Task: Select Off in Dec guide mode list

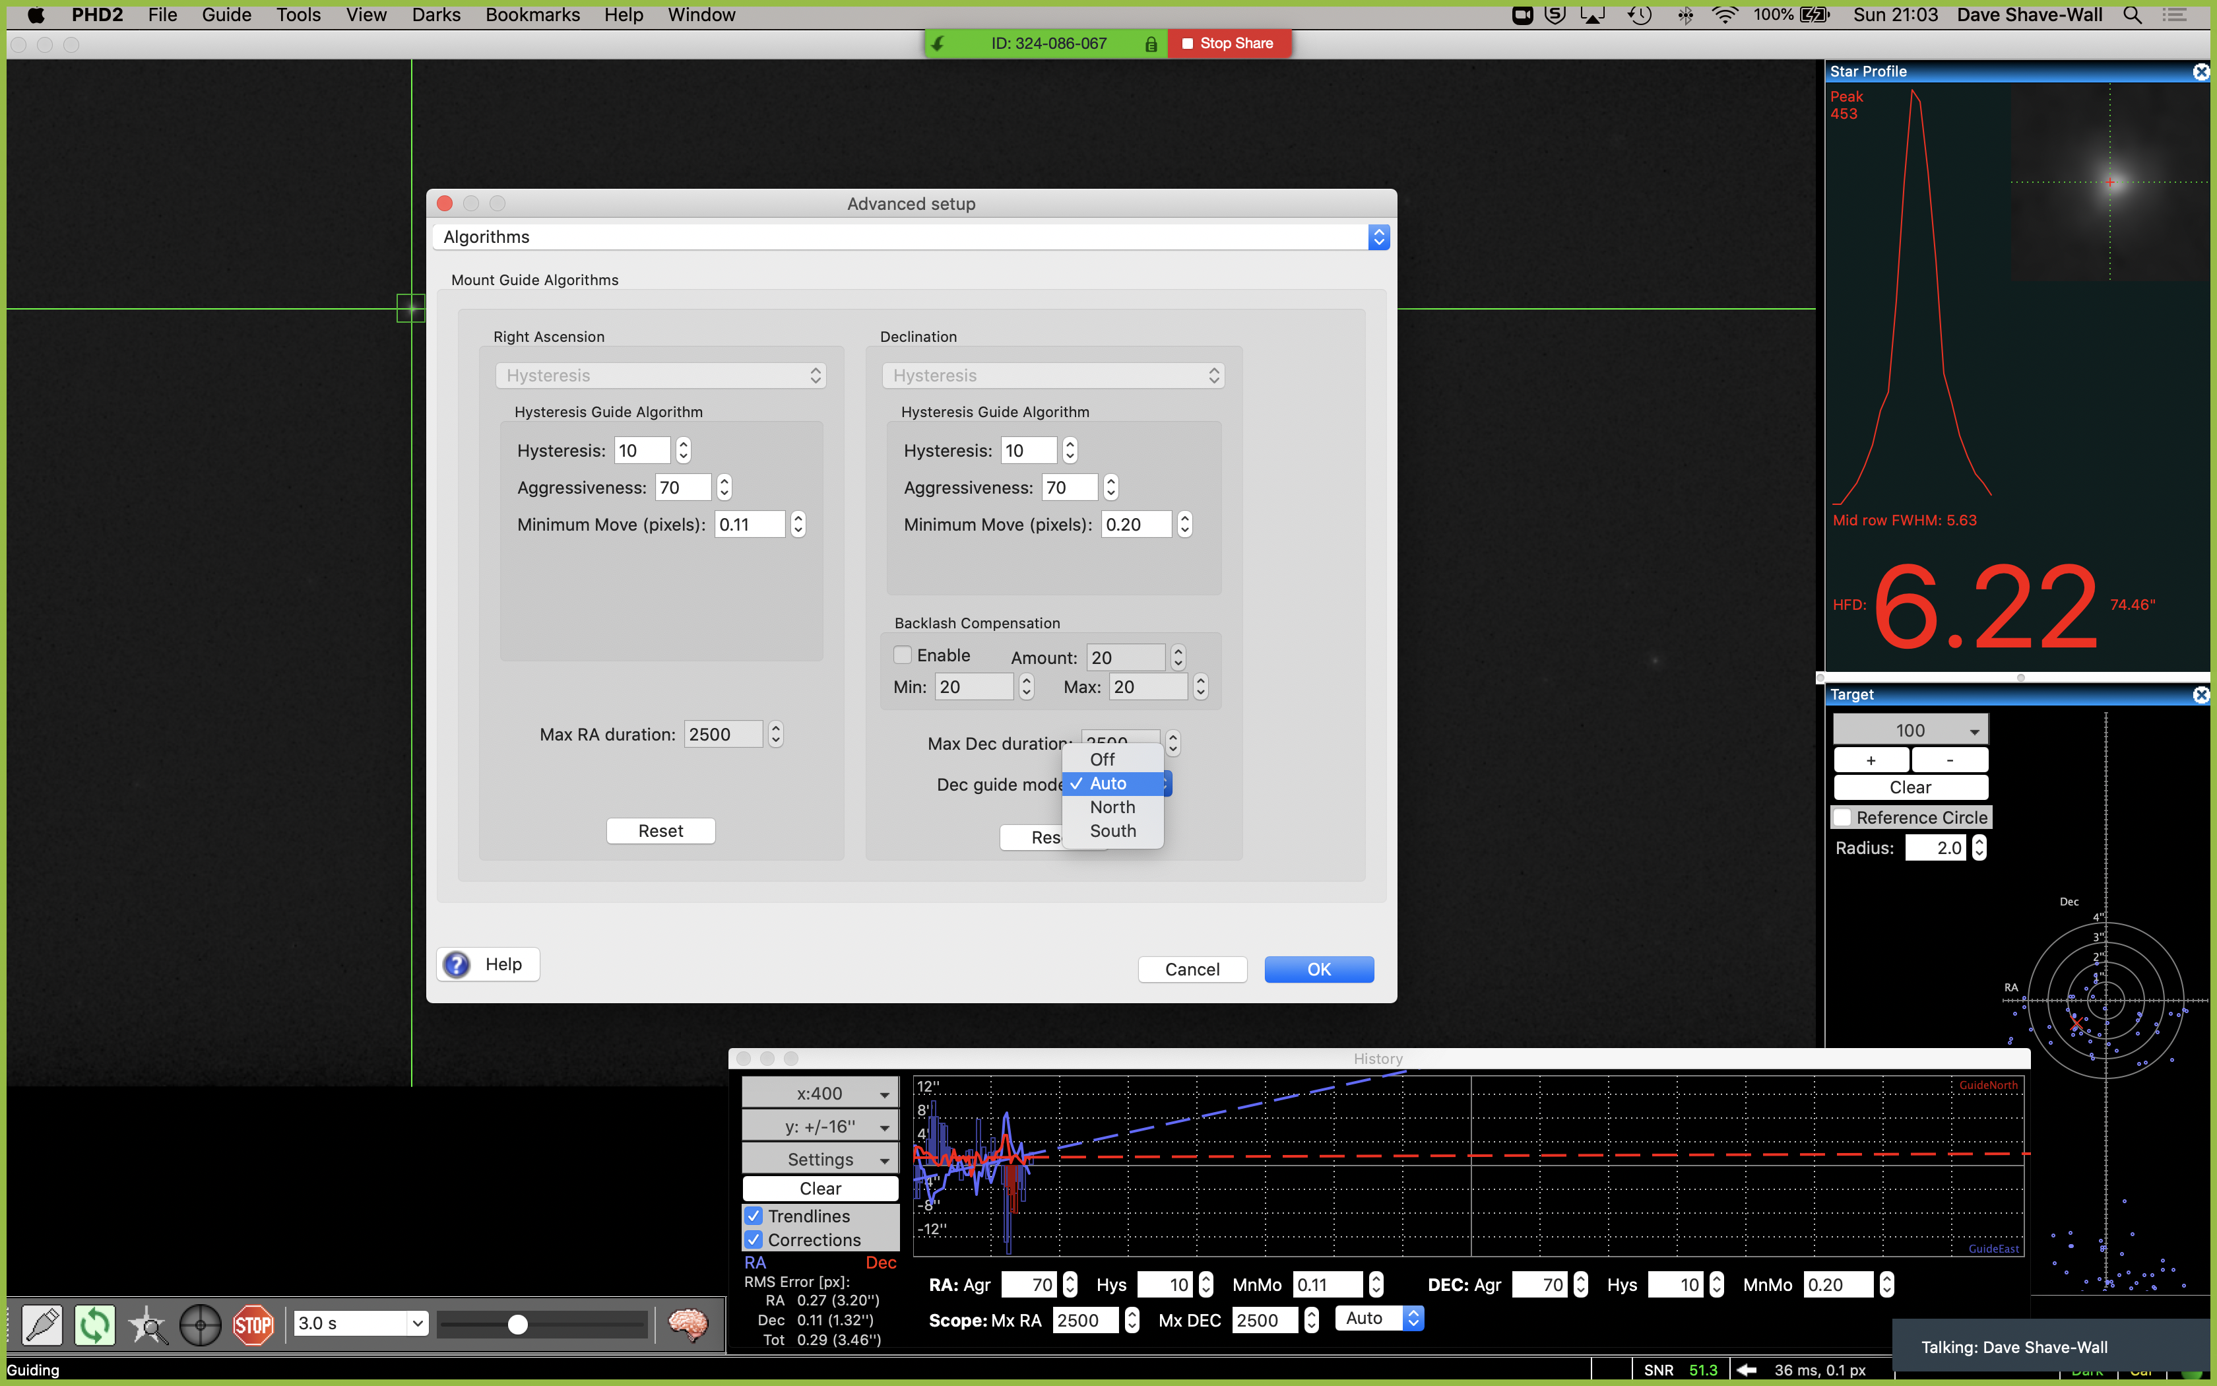Action: (x=1112, y=759)
